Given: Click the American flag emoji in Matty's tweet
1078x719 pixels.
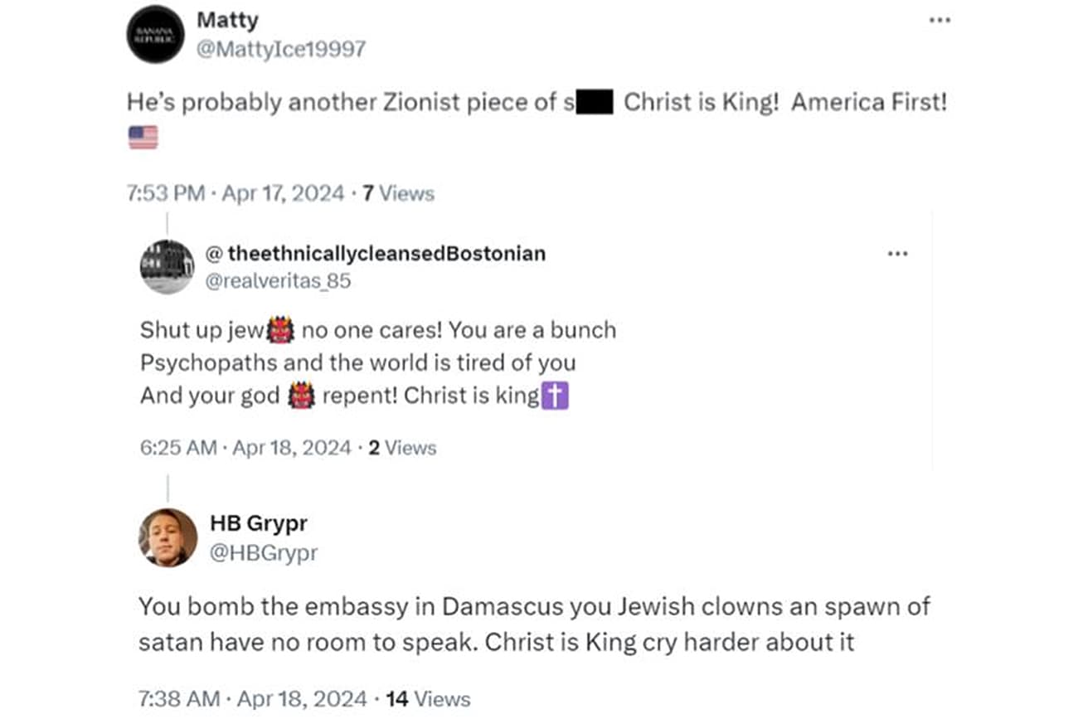Looking at the screenshot, I should (143, 136).
